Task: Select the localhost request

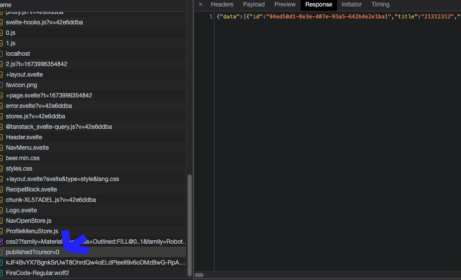Action: pos(93,54)
